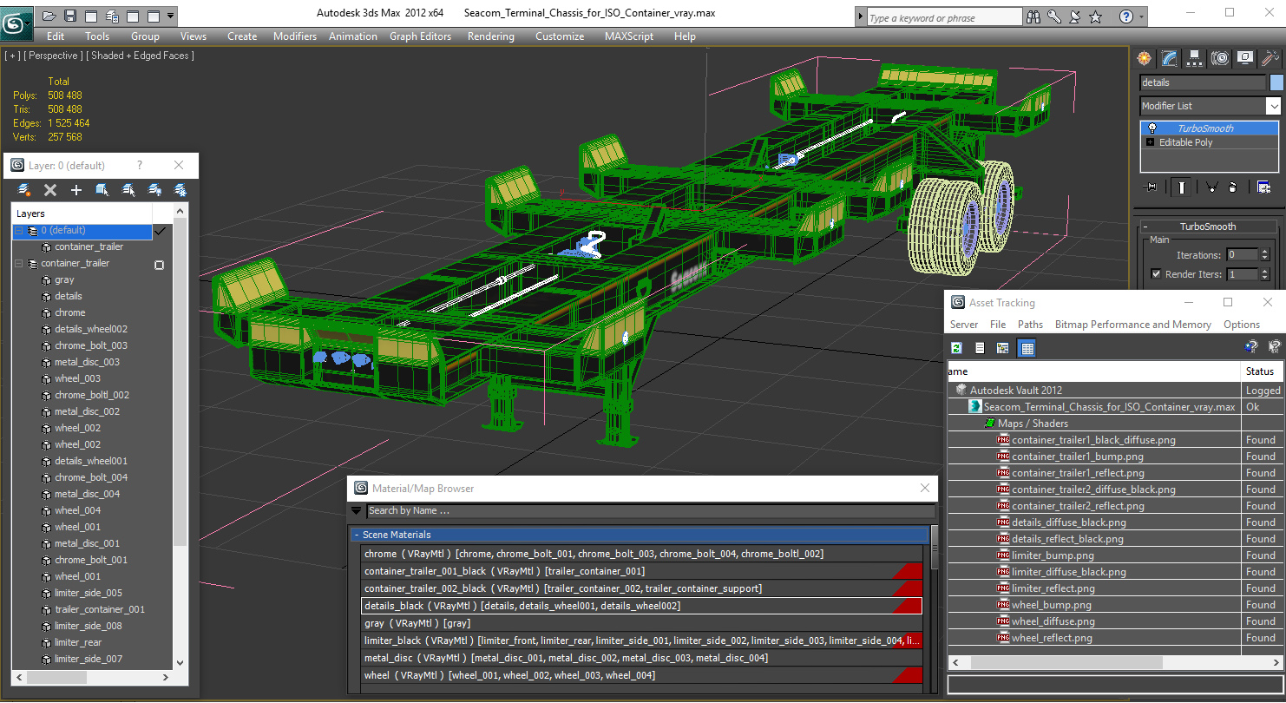
Task: Click the Save File floppy icon
Action: pos(70,16)
